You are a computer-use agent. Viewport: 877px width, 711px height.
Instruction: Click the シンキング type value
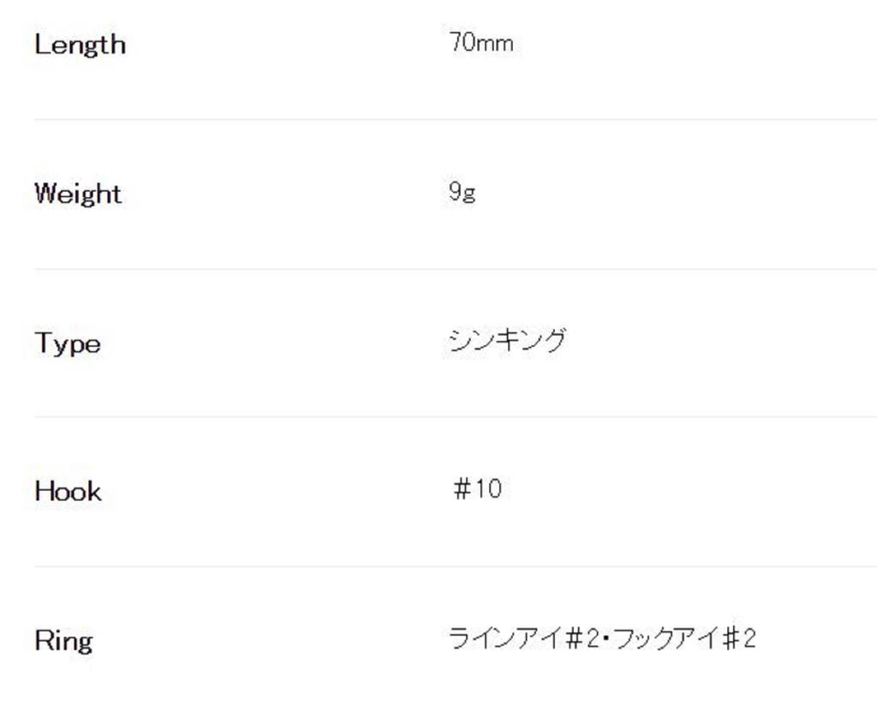point(506,341)
